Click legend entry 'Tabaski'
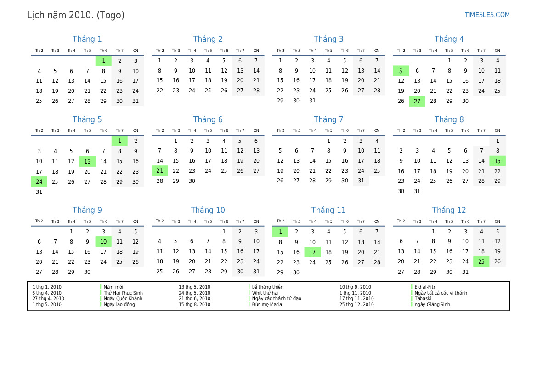 click(423, 299)
